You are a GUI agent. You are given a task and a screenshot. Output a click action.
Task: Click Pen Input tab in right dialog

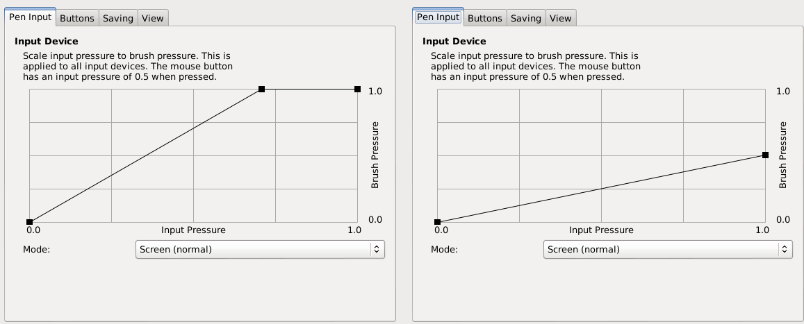pos(438,17)
